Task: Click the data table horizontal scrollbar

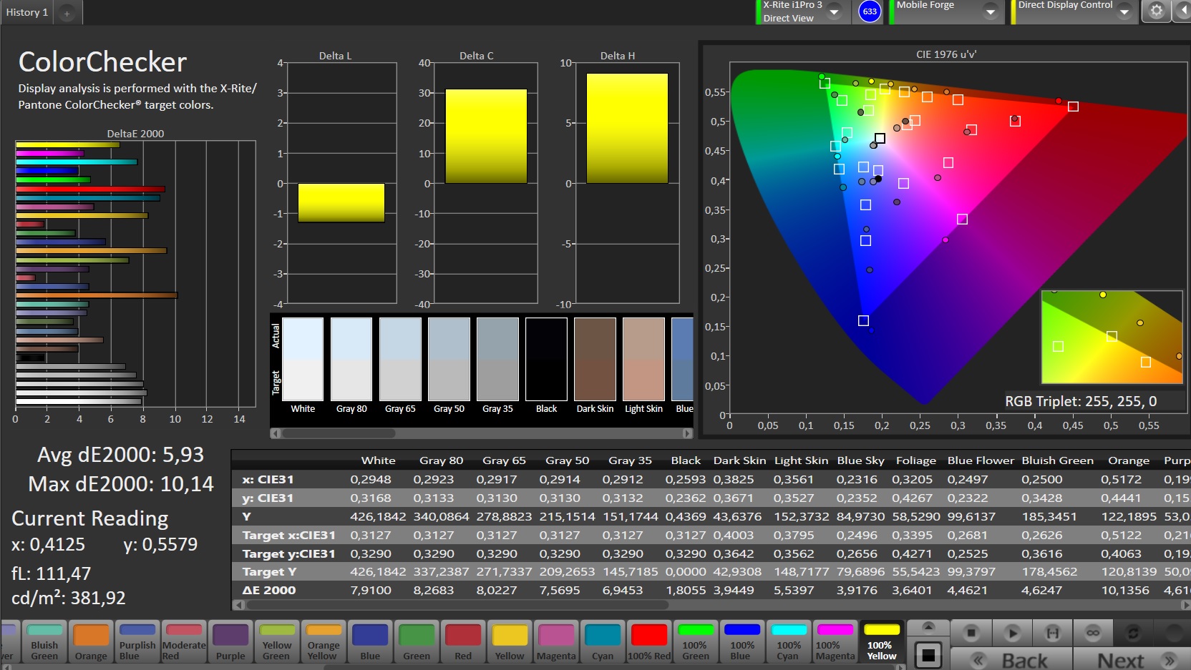Action: pos(458,605)
